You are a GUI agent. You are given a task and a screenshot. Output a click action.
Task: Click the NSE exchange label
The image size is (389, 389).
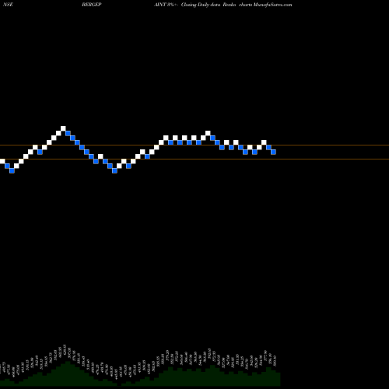pyautogui.click(x=9, y=5)
